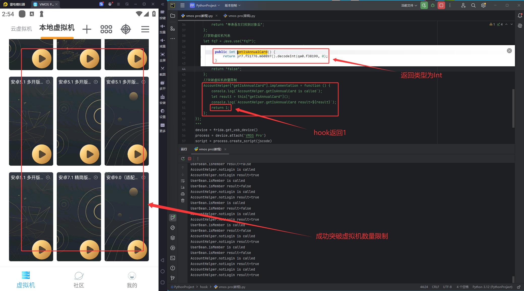Stop process in the Run panel toolbar

190,159
